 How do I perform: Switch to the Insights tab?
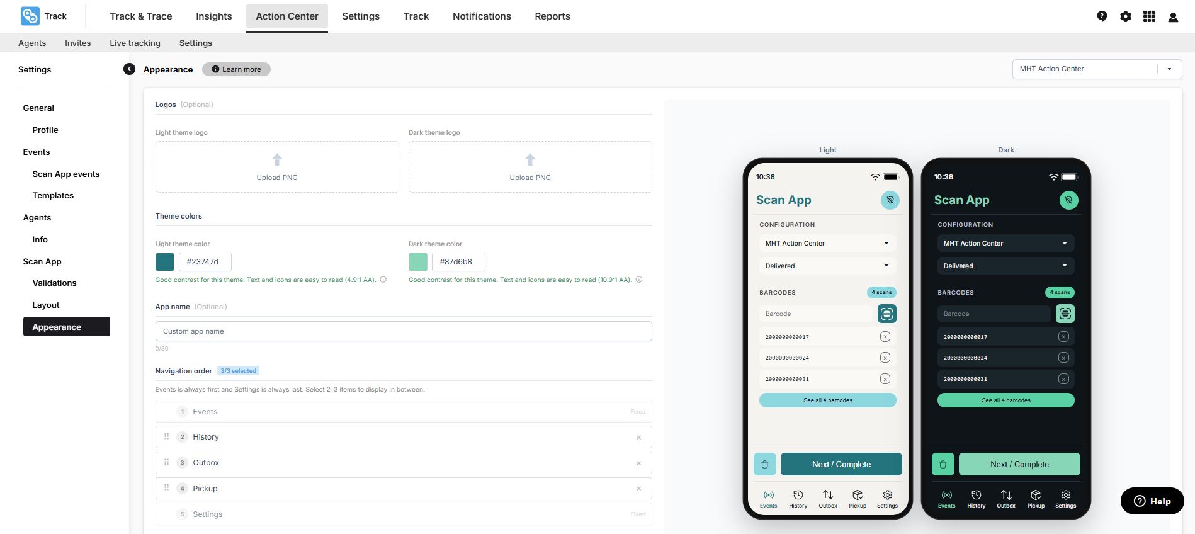[x=214, y=16]
